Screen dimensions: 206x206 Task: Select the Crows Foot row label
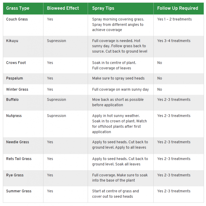coord(16,63)
